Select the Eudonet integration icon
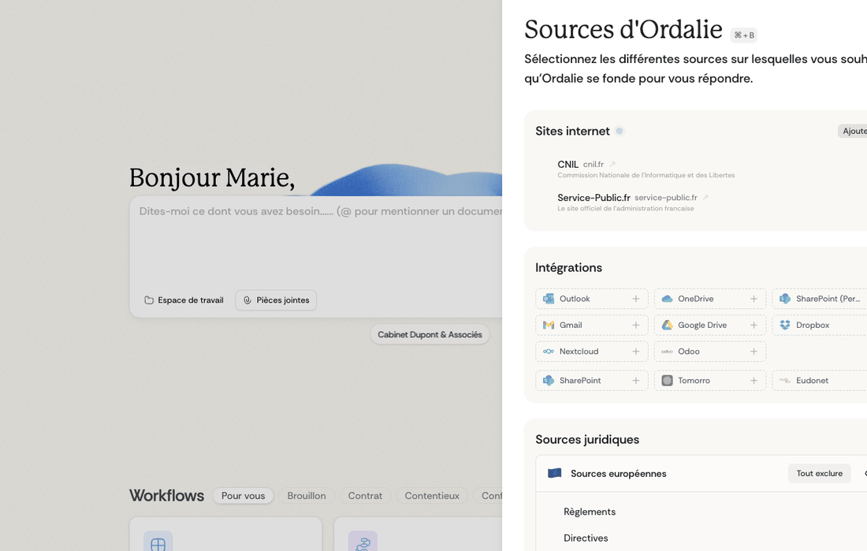The width and height of the screenshot is (867, 551). coord(784,380)
